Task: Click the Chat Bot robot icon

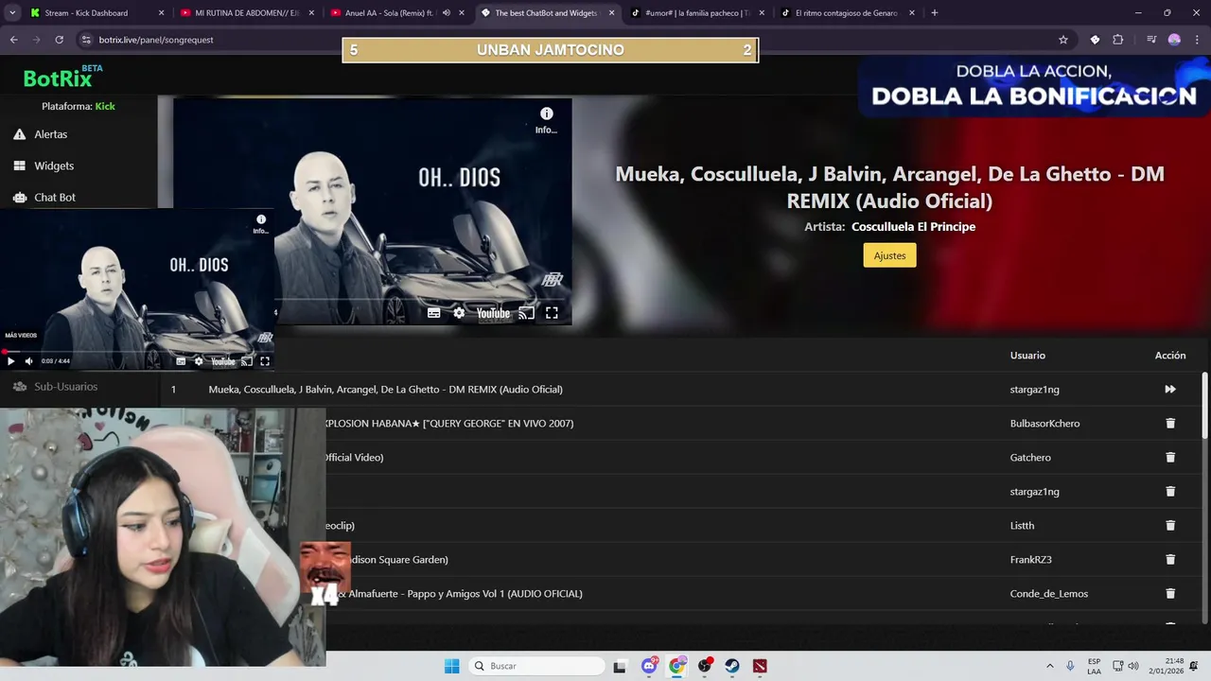Action: pyautogui.click(x=19, y=197)
